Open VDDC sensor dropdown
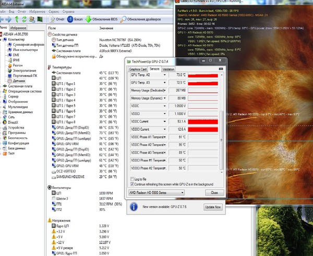Viewport: 313px width, 256px height. (x=165, y=106)
